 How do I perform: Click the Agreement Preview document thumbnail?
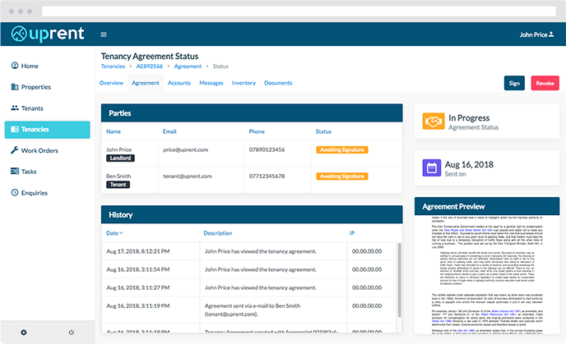[x=487, y=275]
